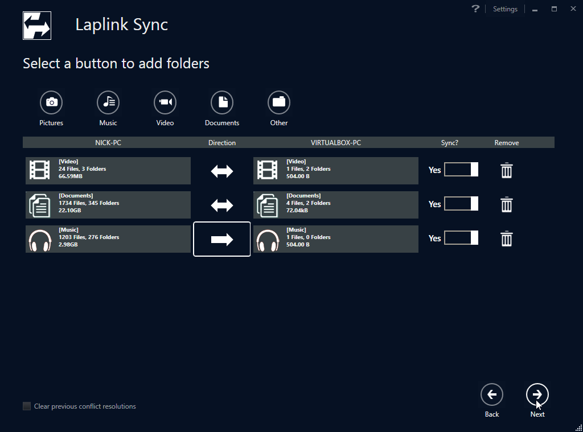The width and height of the screenshot is (583, 432).
Task: Click the Other folder icon
Action: 279,102
